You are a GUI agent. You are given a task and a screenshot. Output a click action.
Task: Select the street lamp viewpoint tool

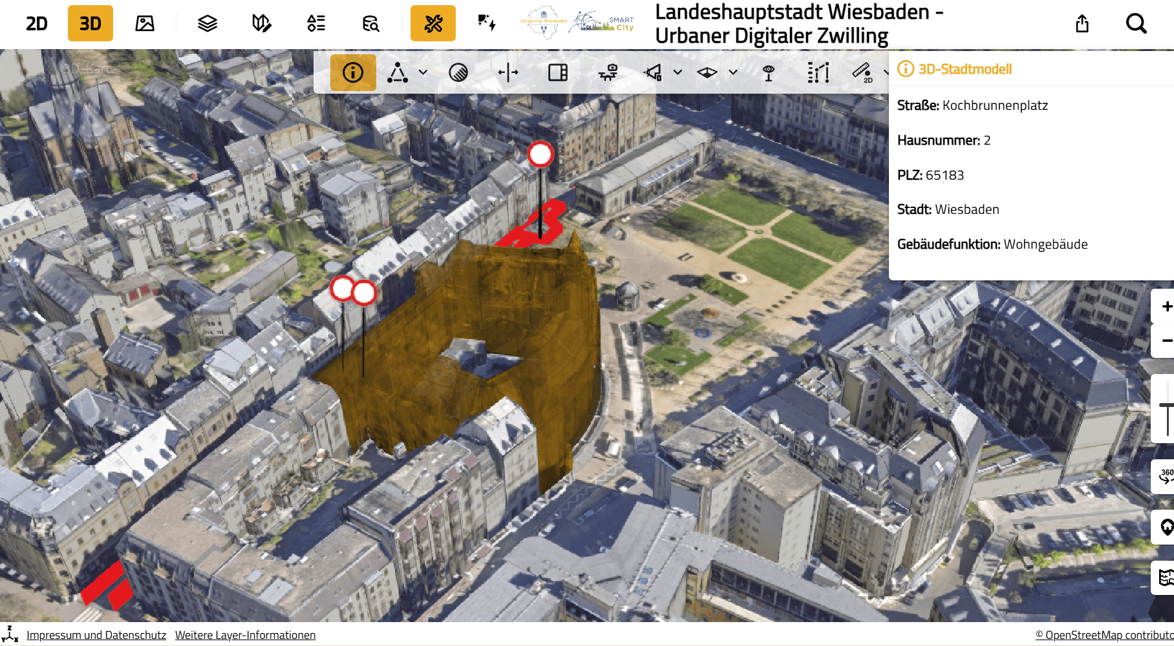pyautogui.click(x=769, y=72)
